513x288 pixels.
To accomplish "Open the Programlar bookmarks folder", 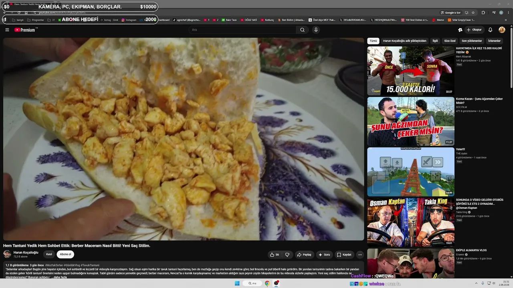I will pos(35,20).
